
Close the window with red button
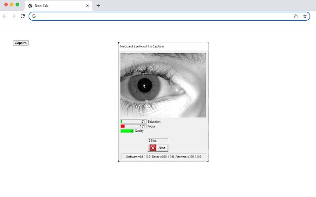(6, 4)
